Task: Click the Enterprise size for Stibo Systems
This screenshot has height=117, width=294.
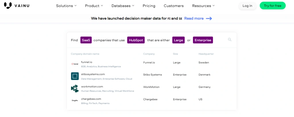Action: coord(180,75)
